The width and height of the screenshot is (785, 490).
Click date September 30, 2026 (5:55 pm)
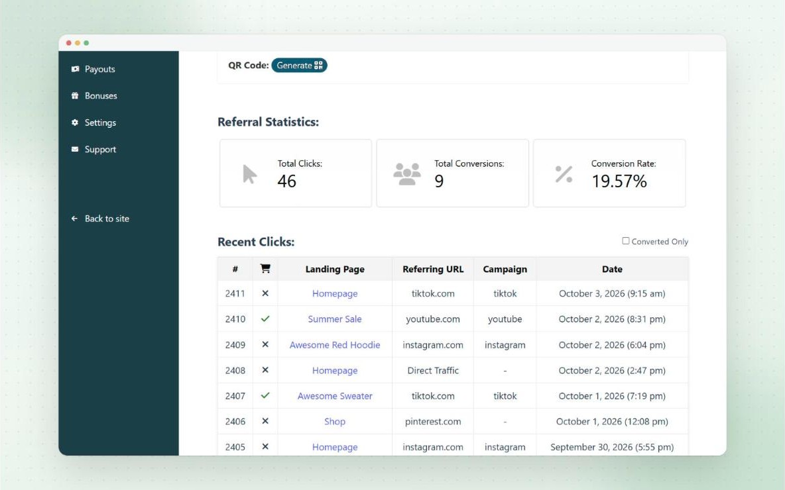[x=612, y=447]
